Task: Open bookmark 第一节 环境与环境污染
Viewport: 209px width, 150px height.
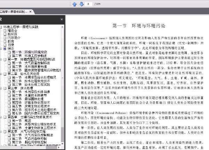Action: click(x=29, y=52)
